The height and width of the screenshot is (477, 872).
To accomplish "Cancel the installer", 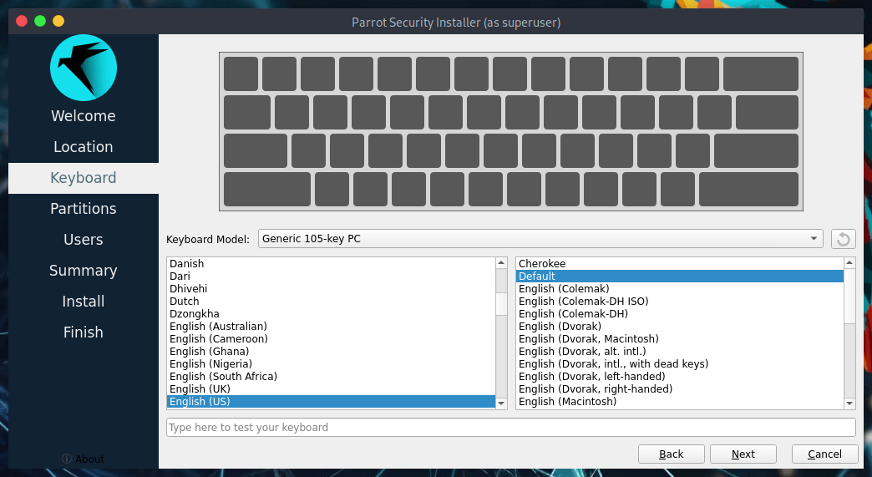I will [x=824, y=454].
